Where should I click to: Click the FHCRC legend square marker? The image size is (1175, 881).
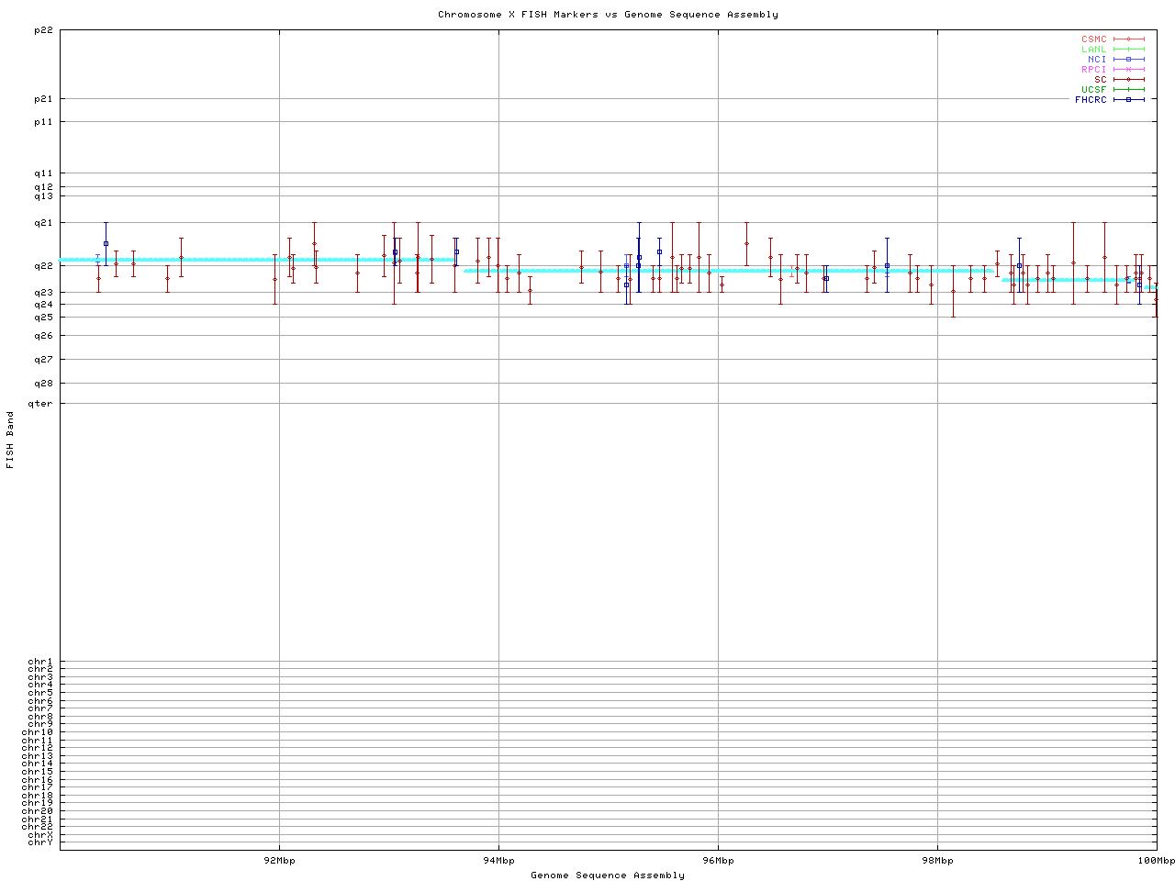[x=1128, y=100]
